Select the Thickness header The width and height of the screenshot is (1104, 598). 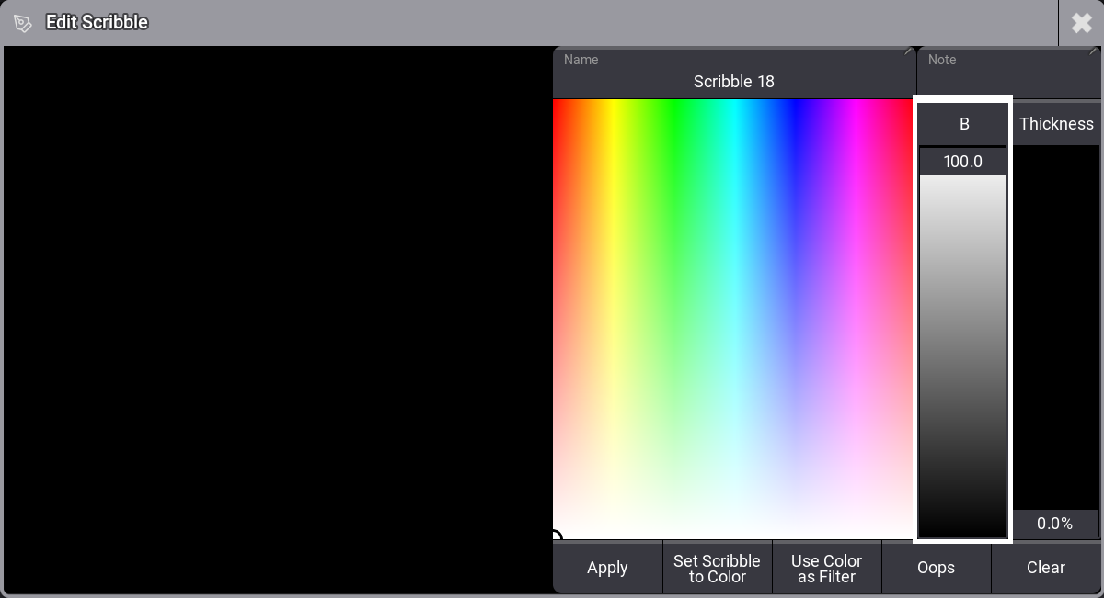[1056, 124]
